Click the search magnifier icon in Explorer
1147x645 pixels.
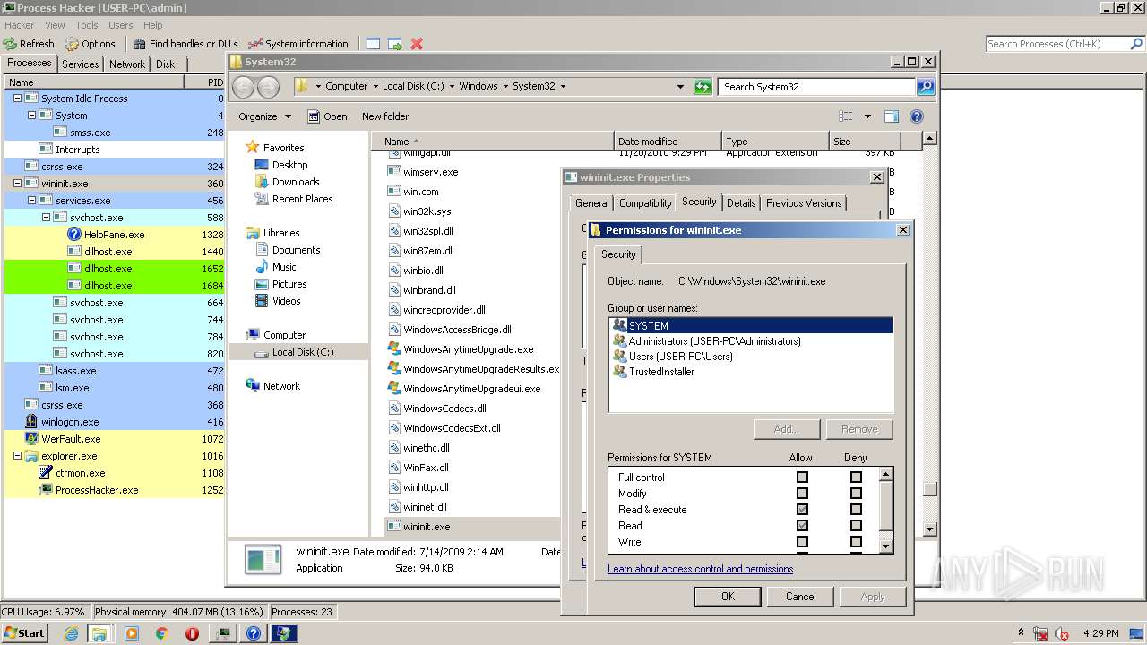(926, 87)
